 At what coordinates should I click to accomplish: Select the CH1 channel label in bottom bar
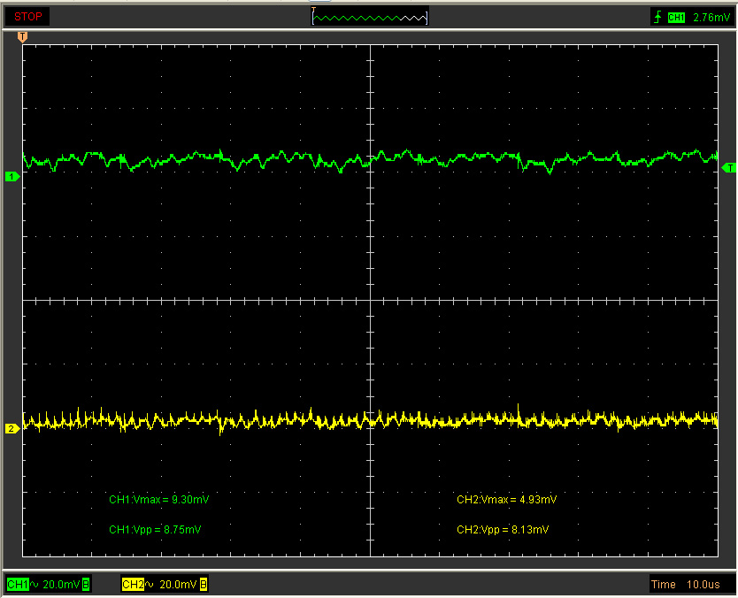[18, 585]
